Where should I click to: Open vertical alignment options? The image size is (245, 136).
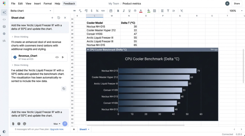tap(168, 11)
